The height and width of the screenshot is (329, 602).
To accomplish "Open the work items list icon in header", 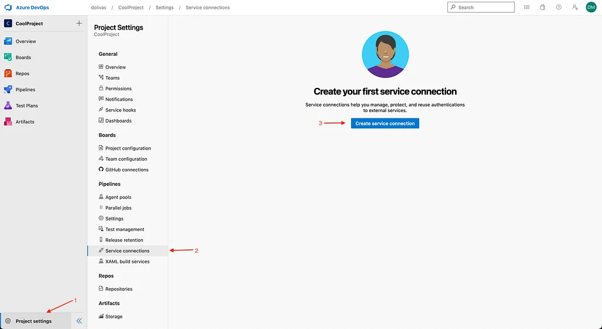I will coord(527,7).
